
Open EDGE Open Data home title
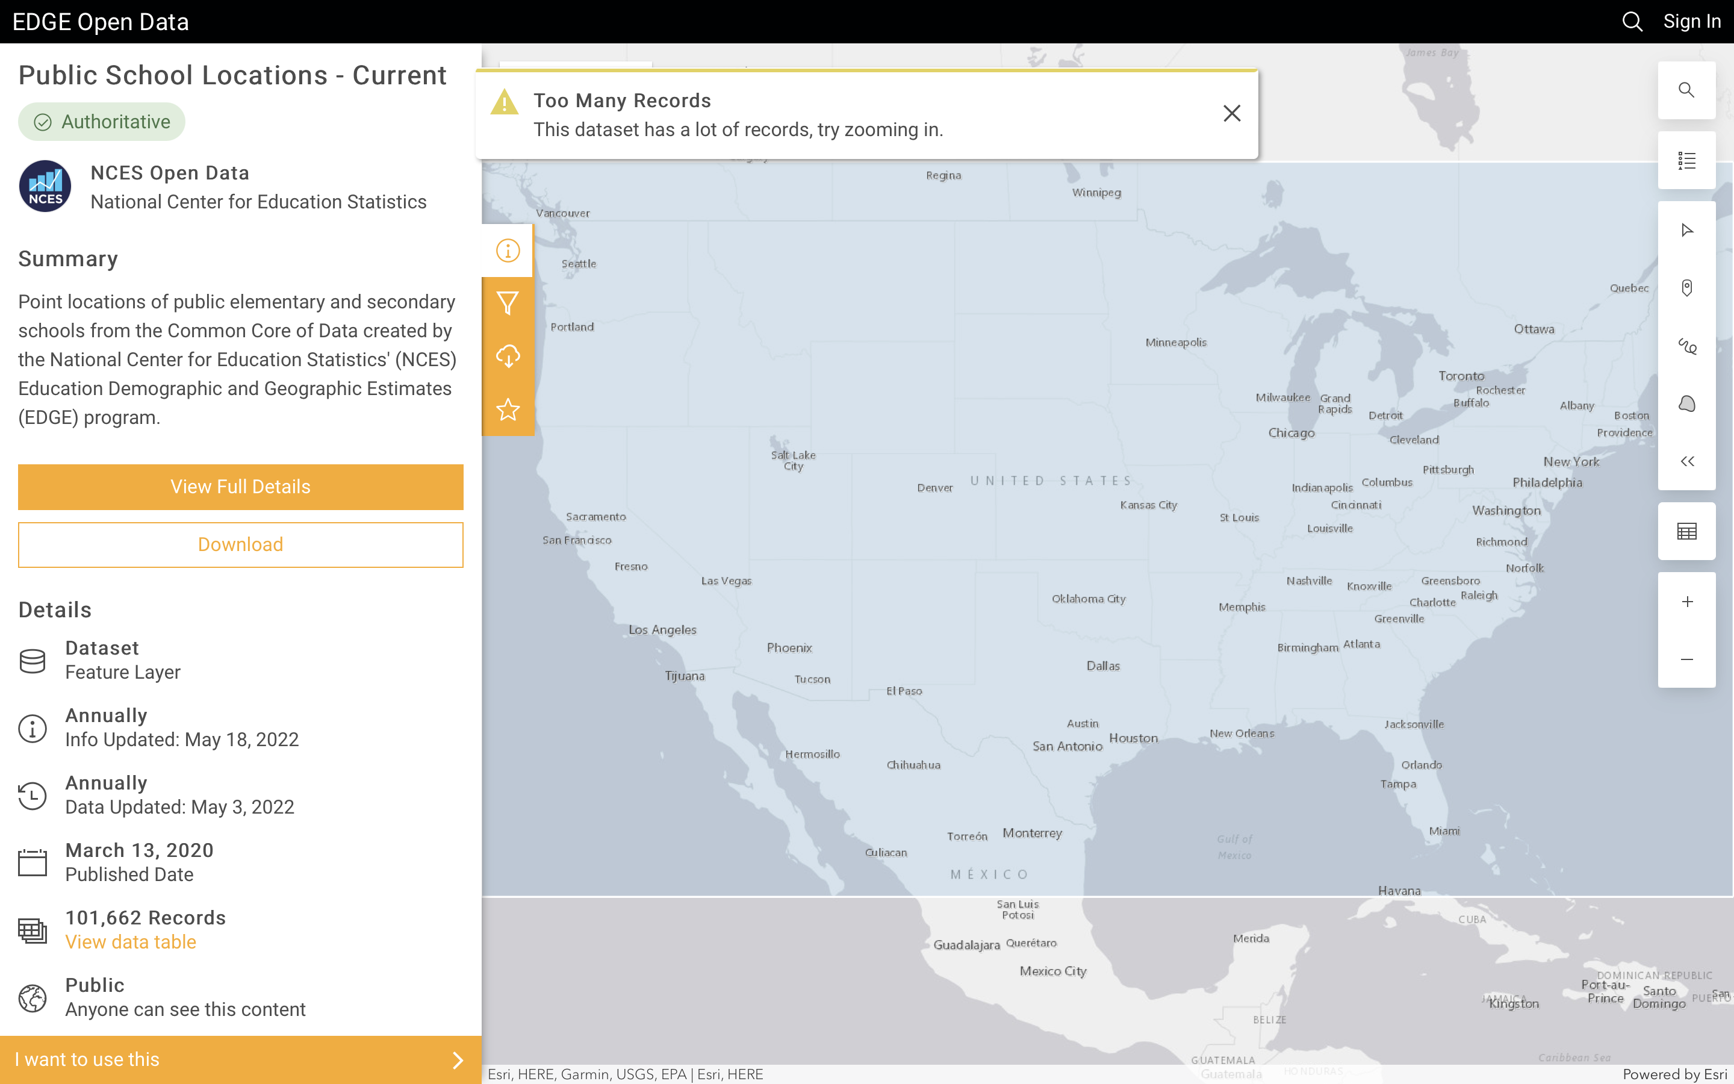tap(101, 22)
